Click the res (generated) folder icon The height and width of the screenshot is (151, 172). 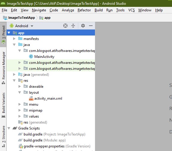[x=20, y=122]
